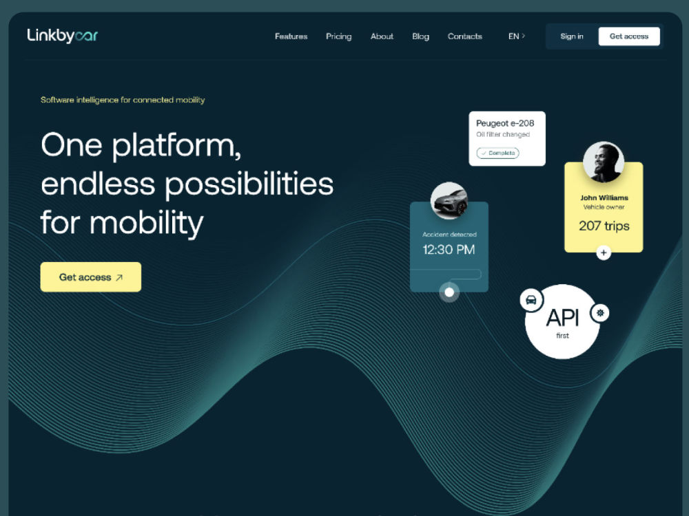The width and height of the screenshot is (689, 516).
Task: Click the 207 trips text
Action: tap(604, 226)
